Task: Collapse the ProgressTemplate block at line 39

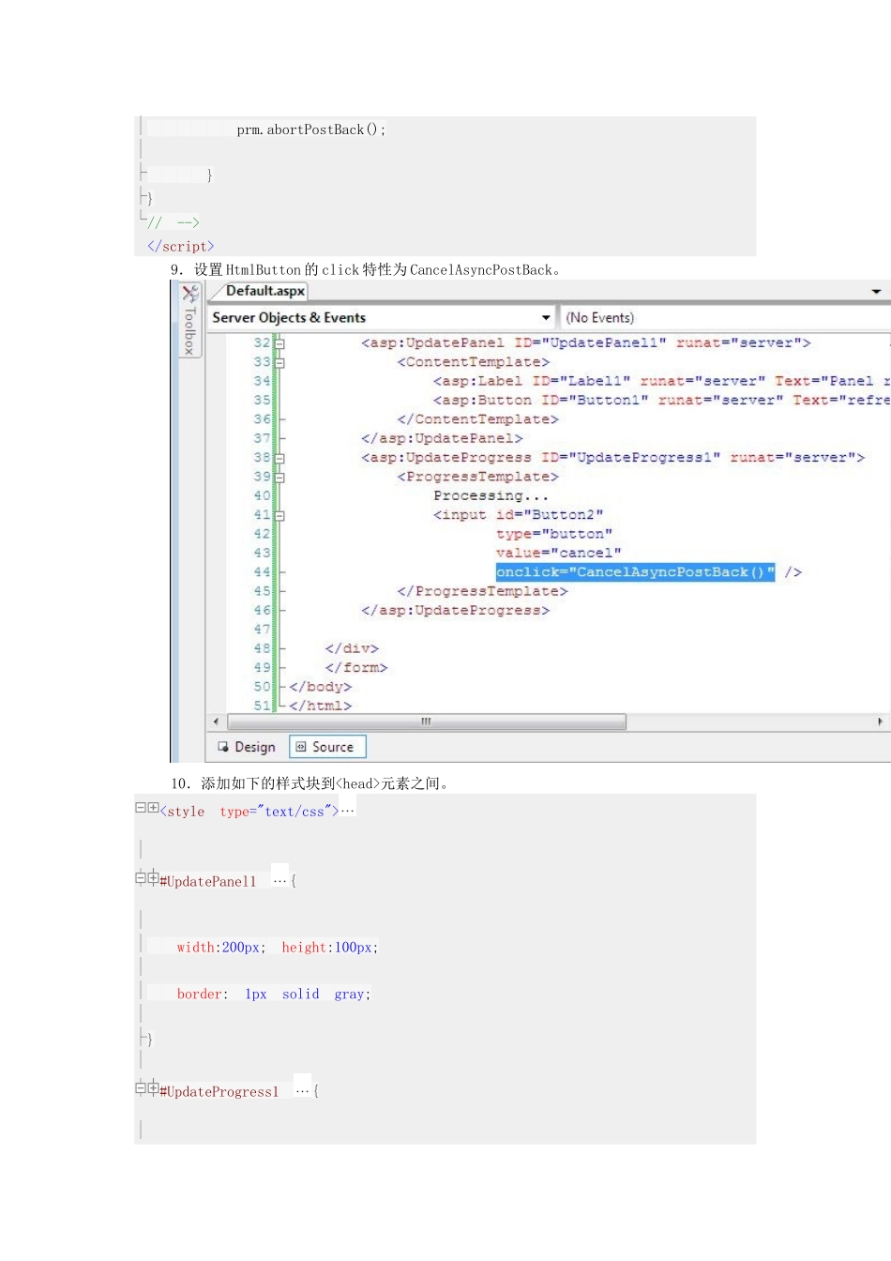Action: click(279, 477)
